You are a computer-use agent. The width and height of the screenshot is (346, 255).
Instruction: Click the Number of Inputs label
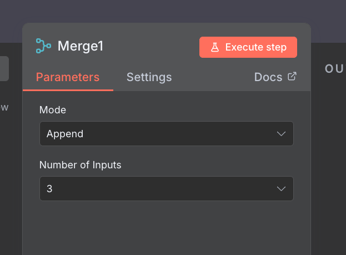coord(80,165)
